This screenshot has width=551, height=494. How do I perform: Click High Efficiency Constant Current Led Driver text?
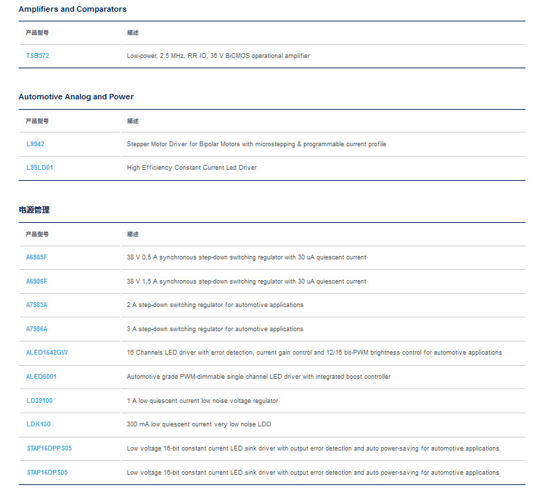(192, 168)
